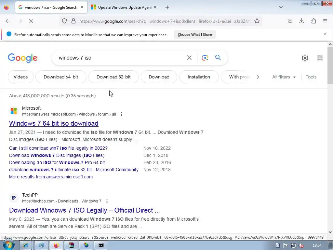Open Download Windows 7 ISO Legally result
333x250 pixels.
[x=84, y=210]
